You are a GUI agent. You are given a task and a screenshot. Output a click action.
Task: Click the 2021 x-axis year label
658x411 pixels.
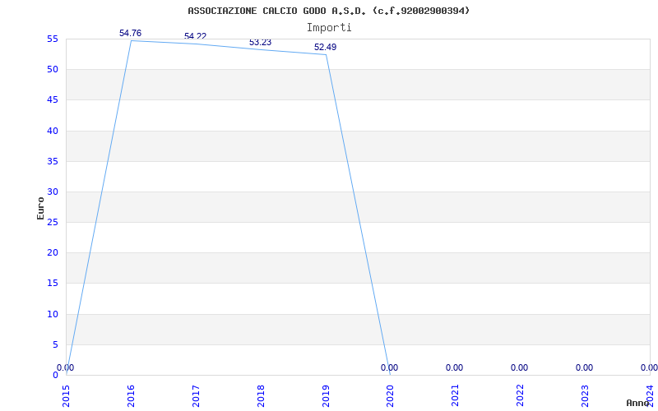(456, 396)
